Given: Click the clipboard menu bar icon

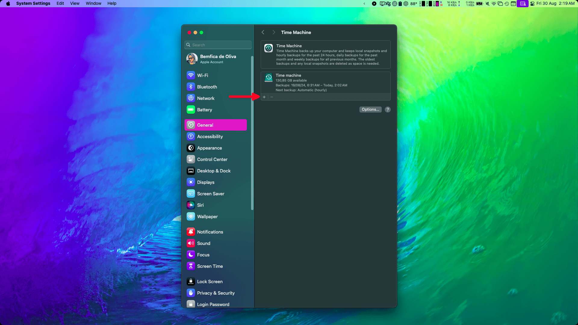Looking at the screenshot, I should [400, 4].
